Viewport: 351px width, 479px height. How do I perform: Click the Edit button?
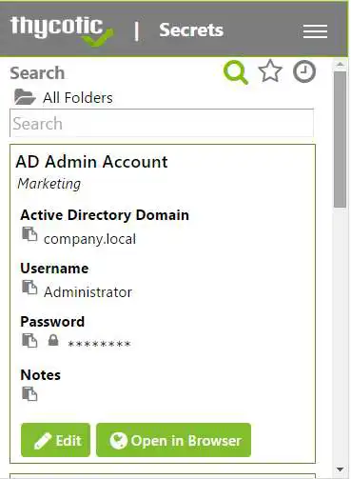point(56,440)
